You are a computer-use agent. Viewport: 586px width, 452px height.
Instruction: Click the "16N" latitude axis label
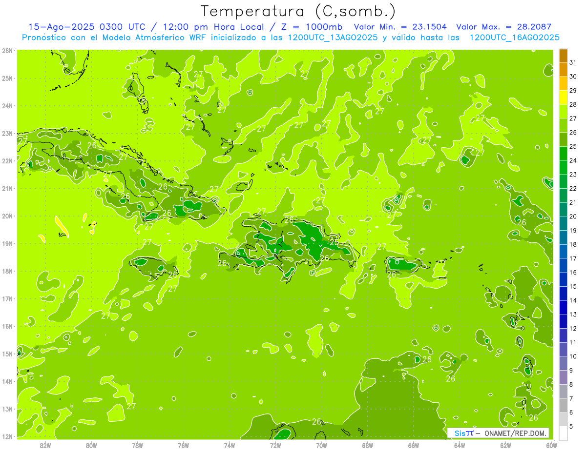click(x=7, y=326)
